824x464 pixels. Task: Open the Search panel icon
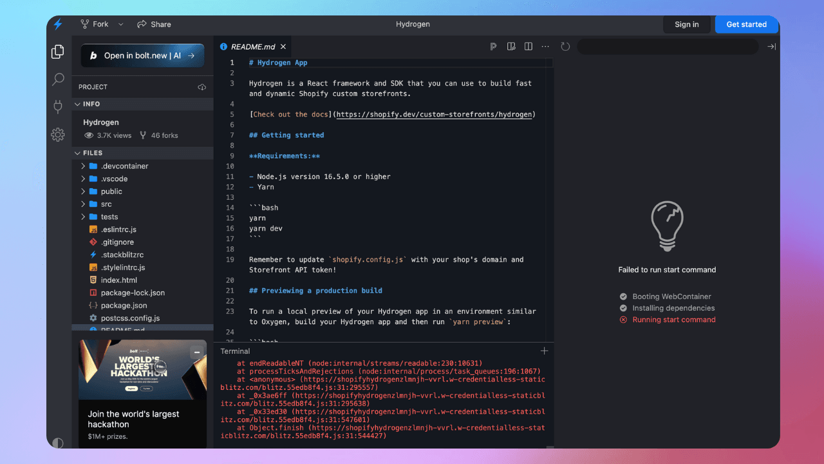click(58, 79)
